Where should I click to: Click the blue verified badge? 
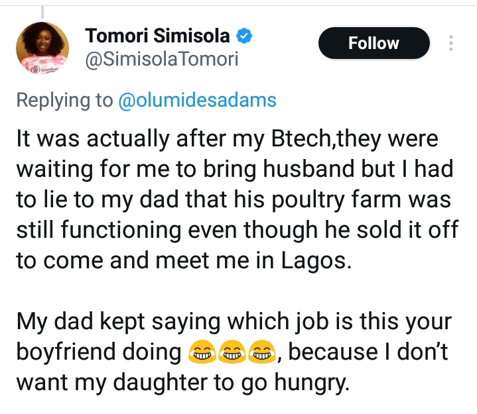click(244, 35)
